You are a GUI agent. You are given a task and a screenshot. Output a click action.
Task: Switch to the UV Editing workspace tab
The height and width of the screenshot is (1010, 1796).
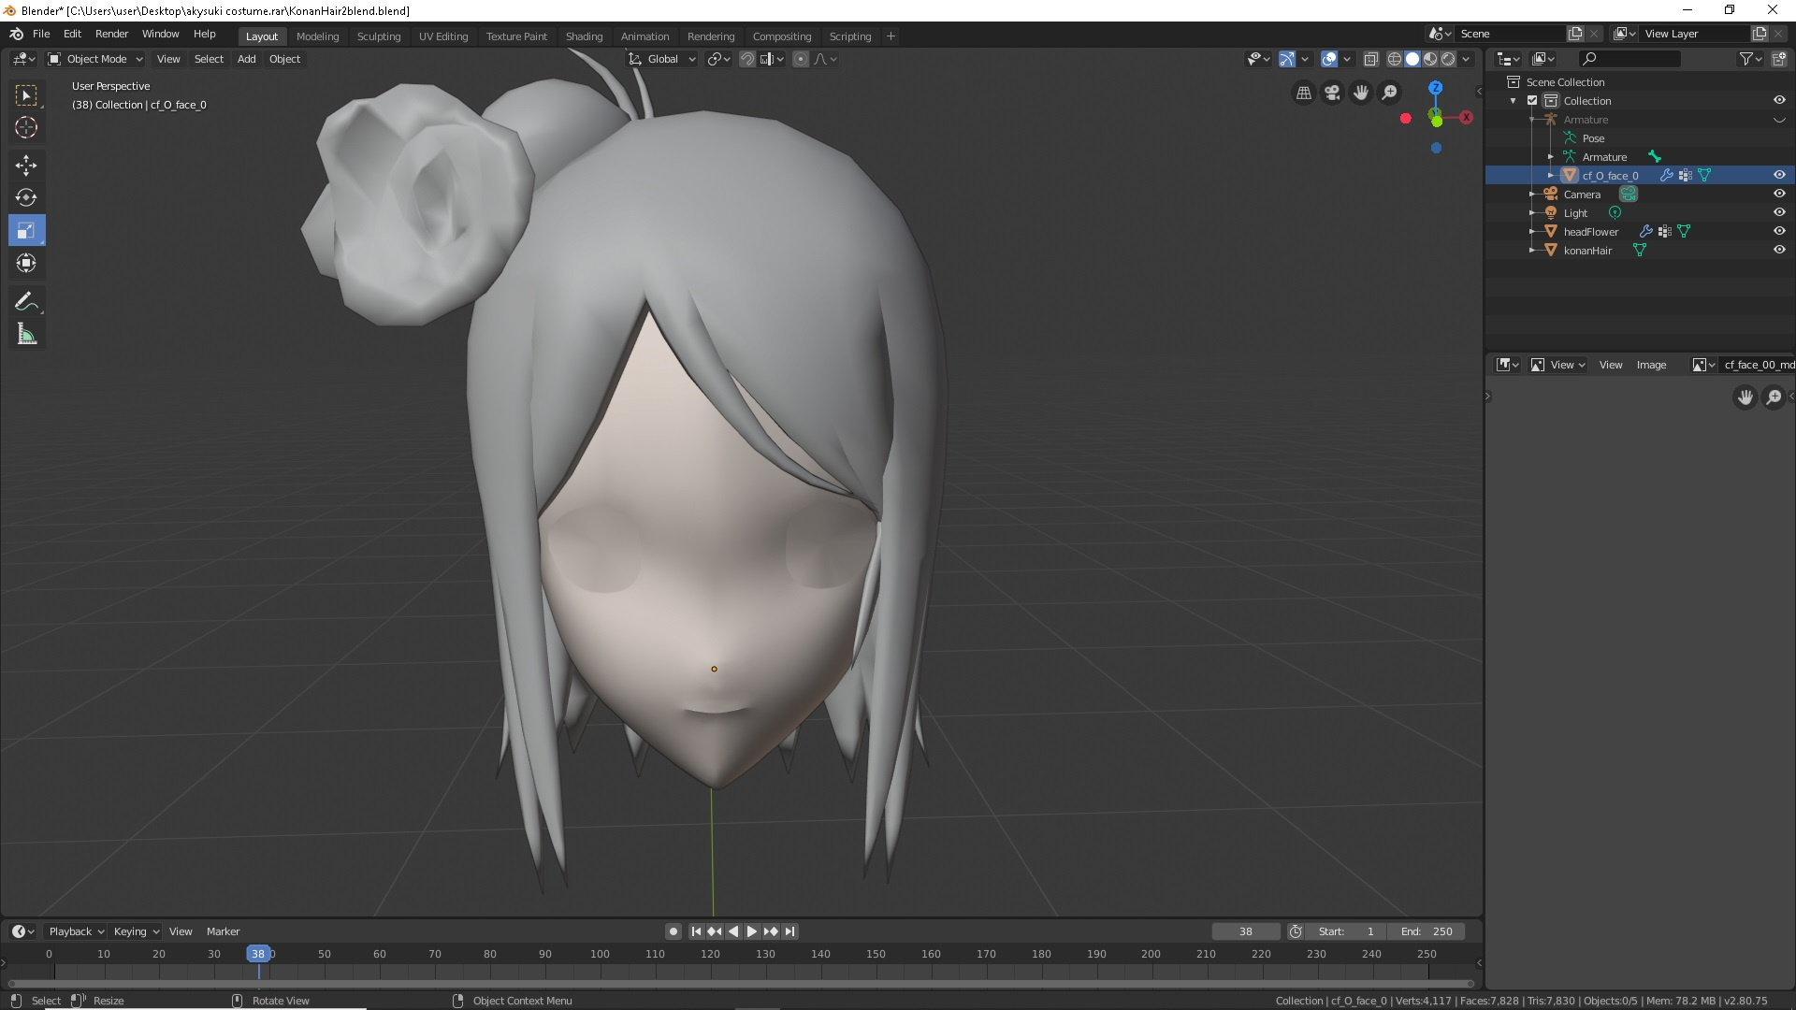443,36
